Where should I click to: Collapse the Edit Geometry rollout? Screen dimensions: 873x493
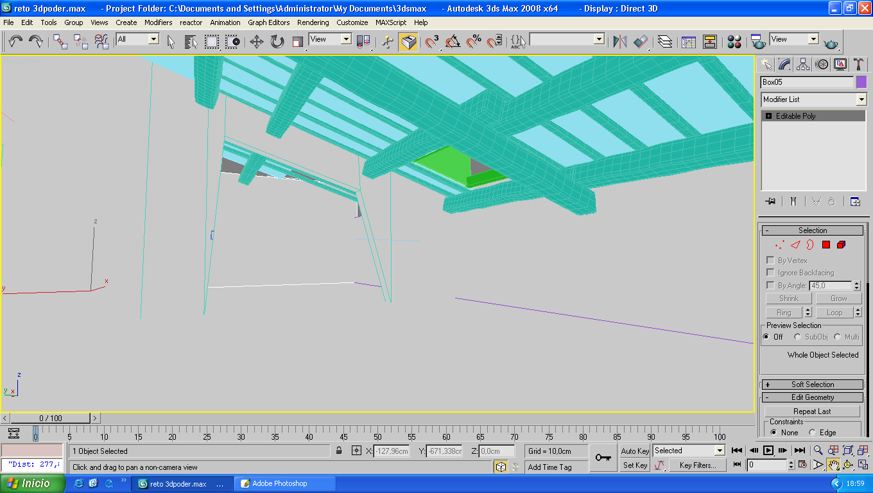click(812, 397)
